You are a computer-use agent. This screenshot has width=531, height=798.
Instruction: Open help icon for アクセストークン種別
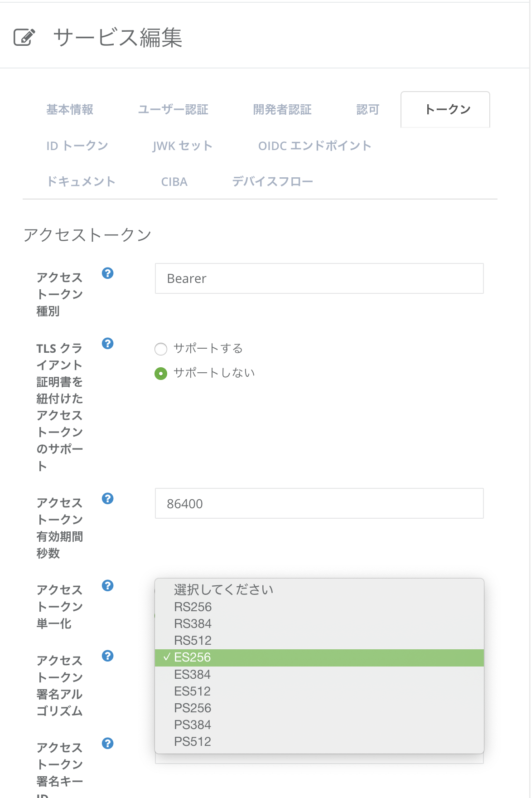(x=107, y=273)
